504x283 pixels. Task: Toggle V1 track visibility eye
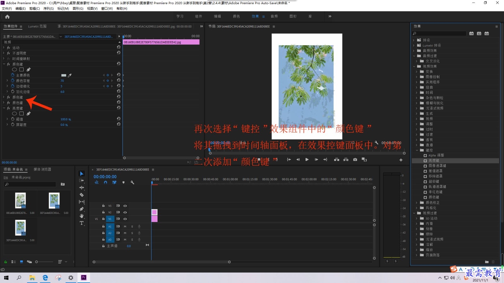coord(125,219)
